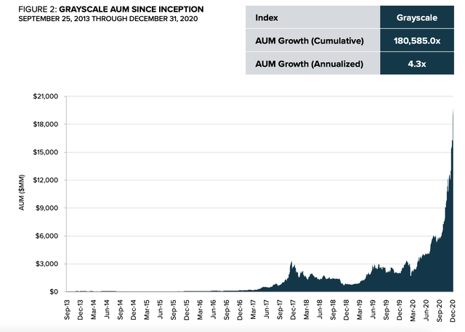
Task: Click the date range subtitle 'SEPTEMBER 25, 2013 THROUGH DECEMBER 31, 2020'
Action: pos(108,19)
